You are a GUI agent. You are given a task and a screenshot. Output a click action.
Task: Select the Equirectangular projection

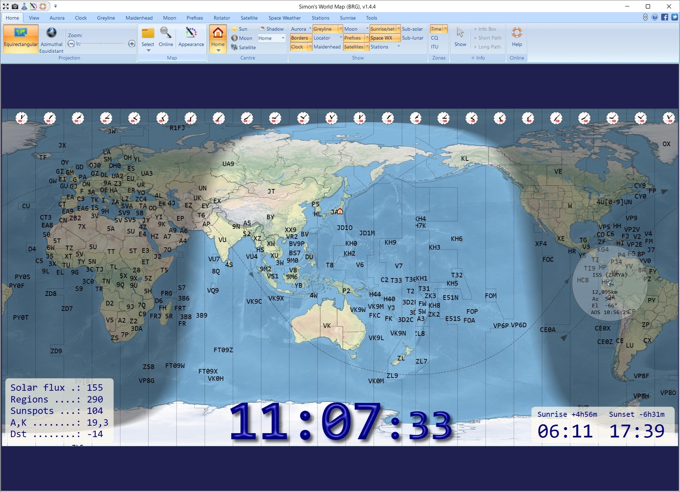20,38
